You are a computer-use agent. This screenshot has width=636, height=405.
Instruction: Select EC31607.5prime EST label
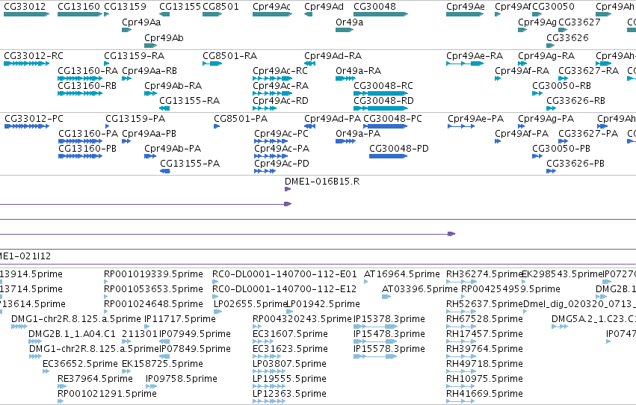290,335
